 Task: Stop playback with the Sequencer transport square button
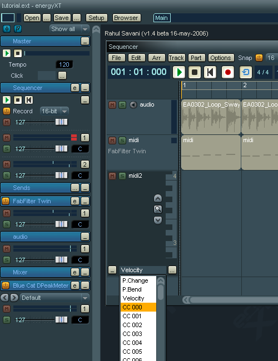(195, 72)
